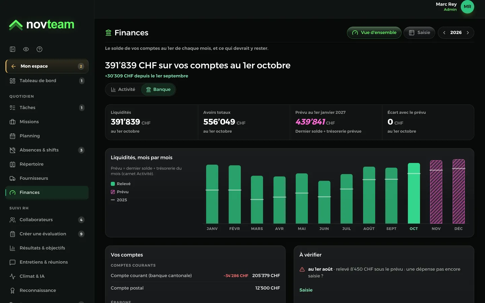Switch to Saisie view
The image size is (485, 303).
coord(419,33)
